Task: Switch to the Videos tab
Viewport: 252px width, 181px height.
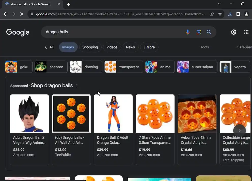Action: click(x=112, y=47)
